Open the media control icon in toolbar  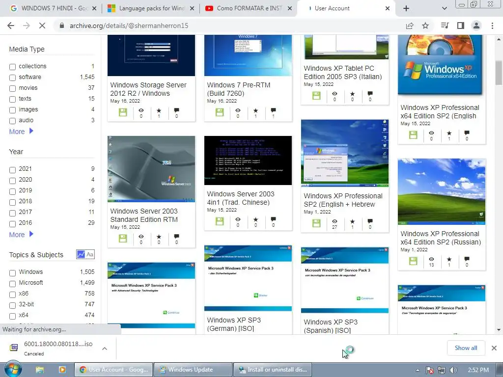click(x=445, y=26)
